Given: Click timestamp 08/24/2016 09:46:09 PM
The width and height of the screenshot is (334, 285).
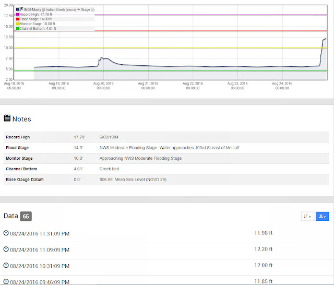Looking at the screenshot, I should pyautogui.click(x=40, y=282).
